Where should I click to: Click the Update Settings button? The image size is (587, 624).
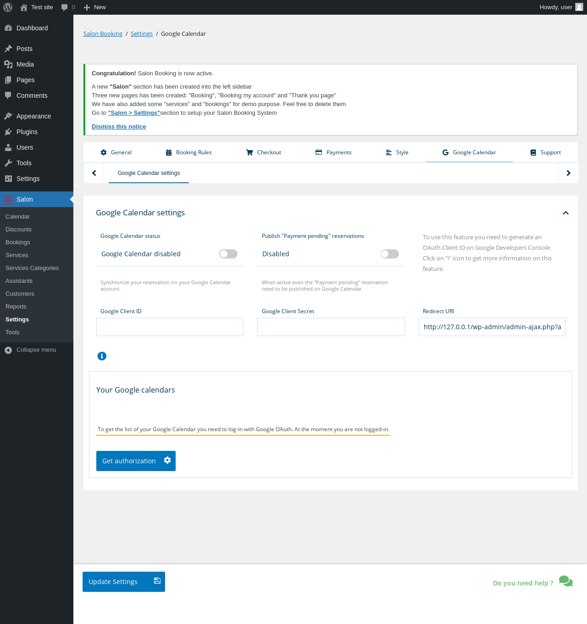(124, 582)
